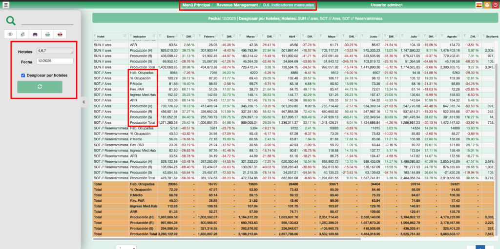Open the hamburger menu at top left
Screen dimensions: 500x249
pos(6,5)
